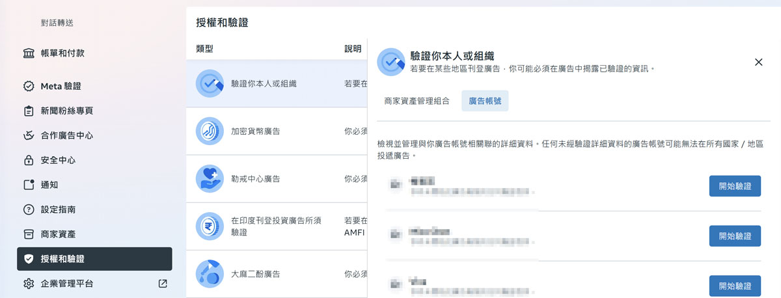The width and height of the screenshot is (781, 298).
Task: Click the 授權和驗證 shield icon
Action: coord(29,259)
